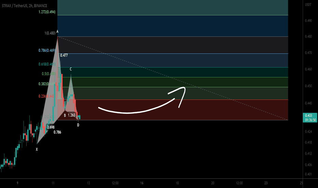Click date 16 on time axis
This screenshot has height=188, width=318.
pos(142,183)
